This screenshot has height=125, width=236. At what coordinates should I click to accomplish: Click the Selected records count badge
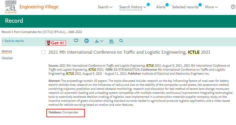coord(200,5)
